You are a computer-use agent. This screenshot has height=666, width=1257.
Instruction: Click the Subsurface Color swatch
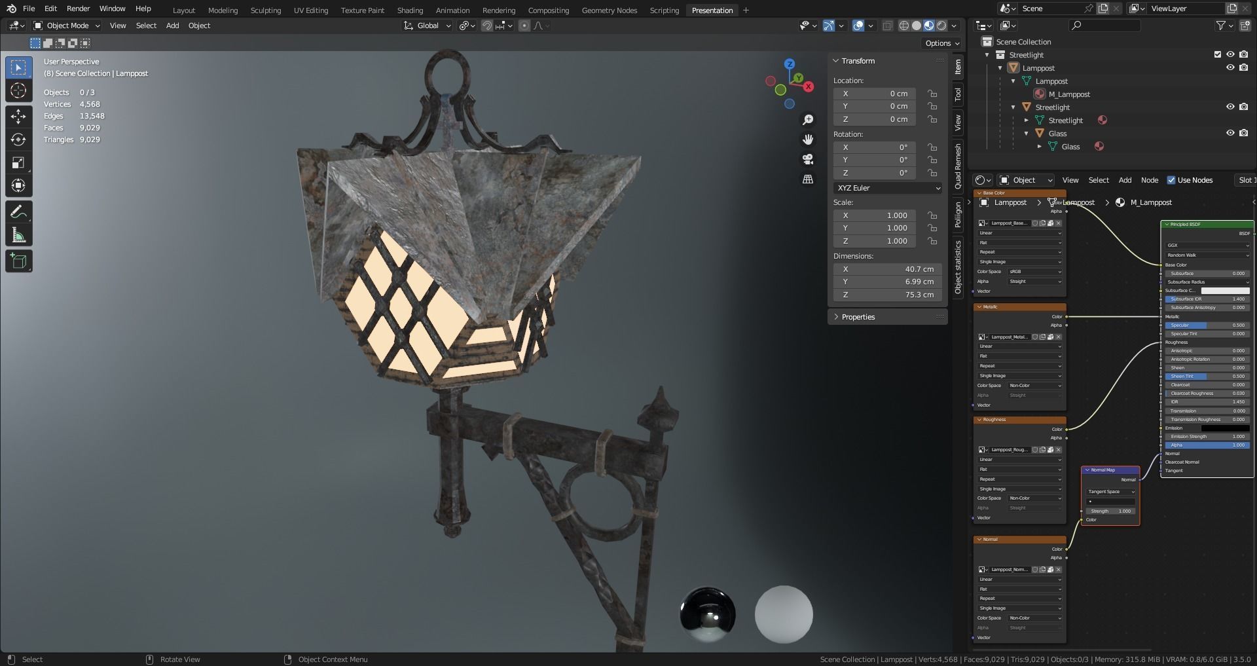pyautogui.click(x=1225, y=291)
